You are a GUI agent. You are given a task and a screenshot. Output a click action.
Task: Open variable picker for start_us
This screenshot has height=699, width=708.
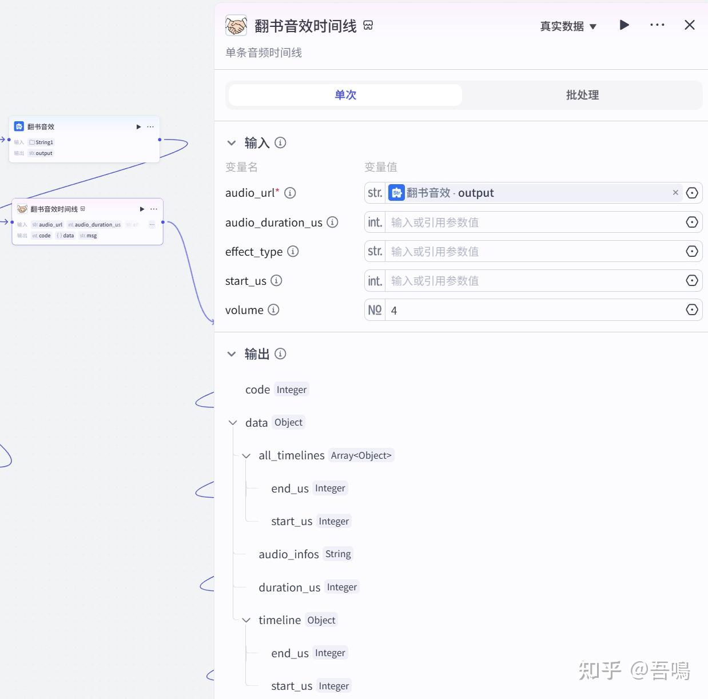(692, 280)
